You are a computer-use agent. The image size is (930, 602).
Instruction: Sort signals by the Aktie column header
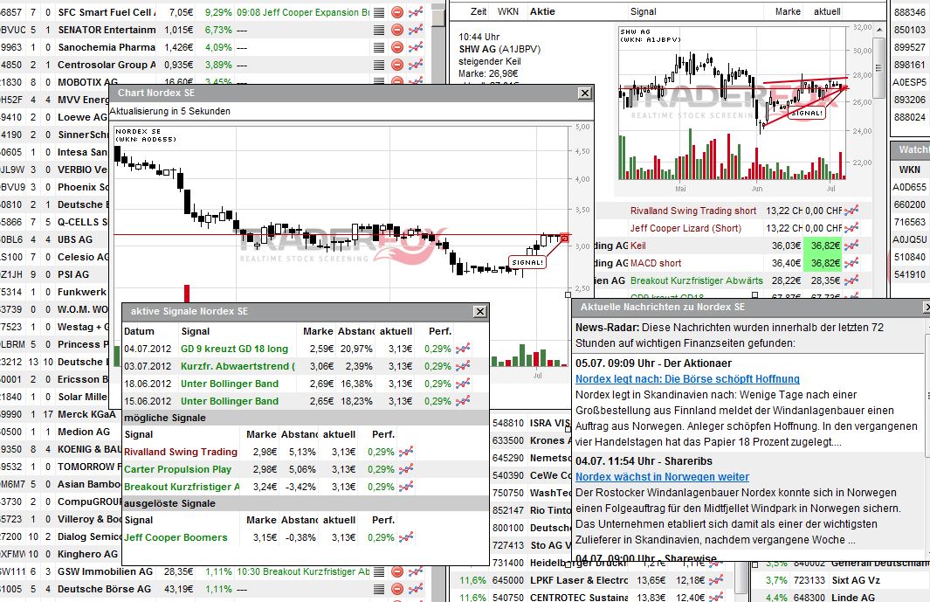[x=542, y=11]
